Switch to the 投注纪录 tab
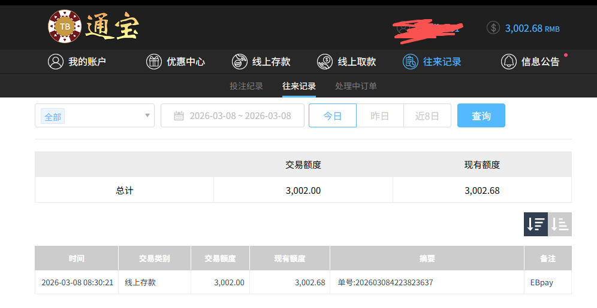 pos(246,86)
